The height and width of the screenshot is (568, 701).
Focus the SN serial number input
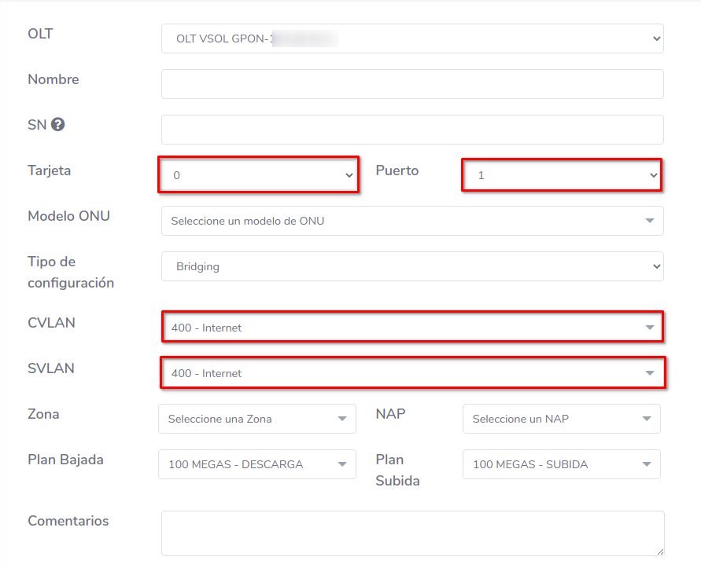pyautogui.click(x=411, y=130)
